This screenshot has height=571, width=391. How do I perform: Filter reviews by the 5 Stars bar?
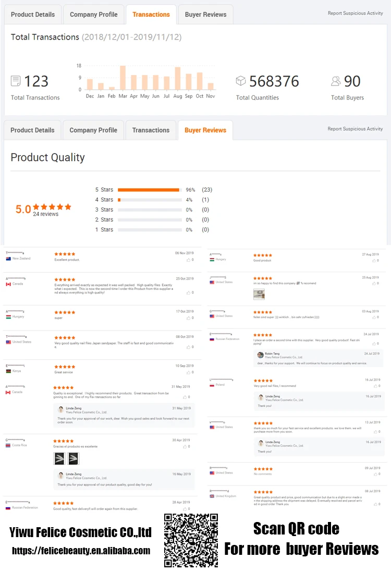(149, 190)
